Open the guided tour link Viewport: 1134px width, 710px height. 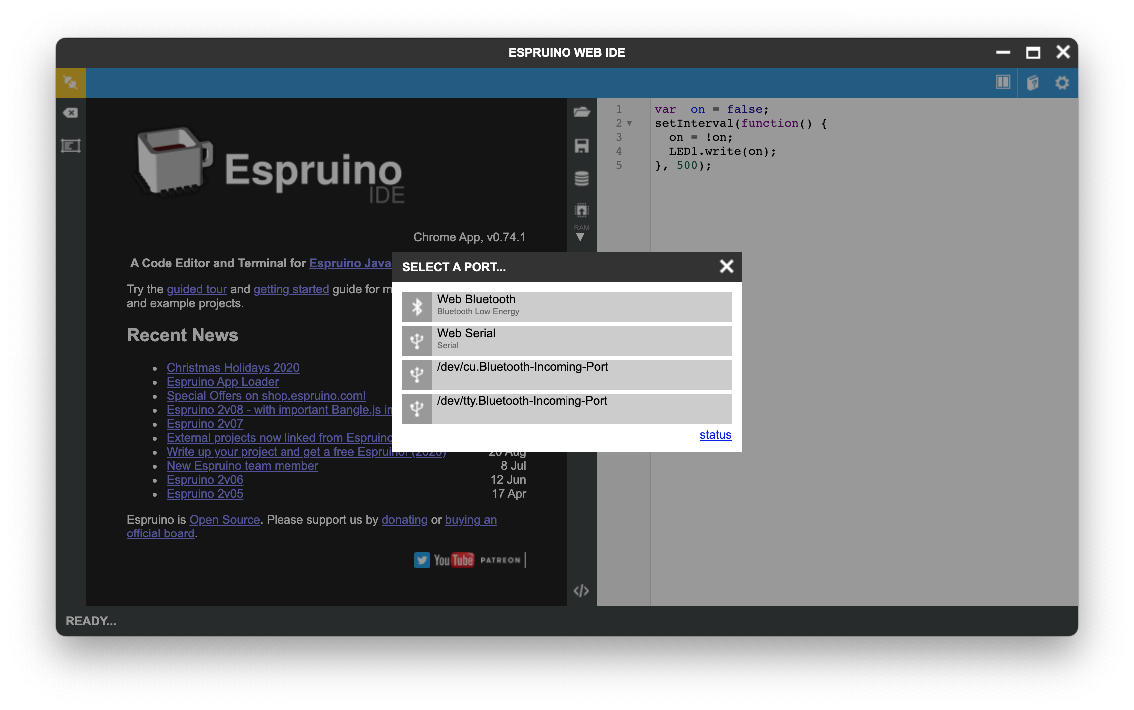click(x=197, y=289)
